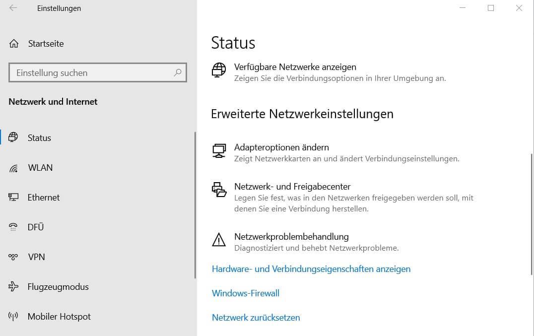
Task: Click the warning triangle for Netzwerkproblembehandlung
Action: (218, 240)
